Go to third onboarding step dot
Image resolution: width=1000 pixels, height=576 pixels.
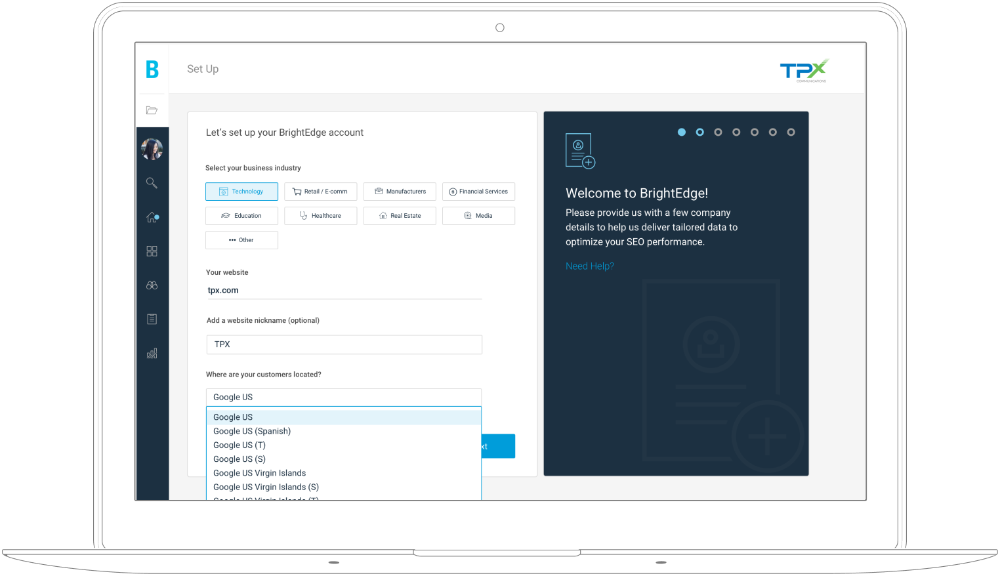click(x=719, y=133)
